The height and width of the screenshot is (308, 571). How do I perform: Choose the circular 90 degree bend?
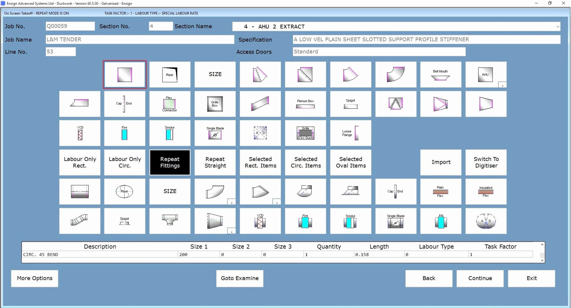(215, 191)
